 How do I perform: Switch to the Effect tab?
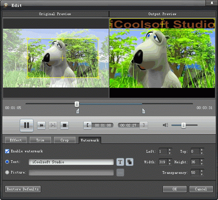[x=16, y=140]
